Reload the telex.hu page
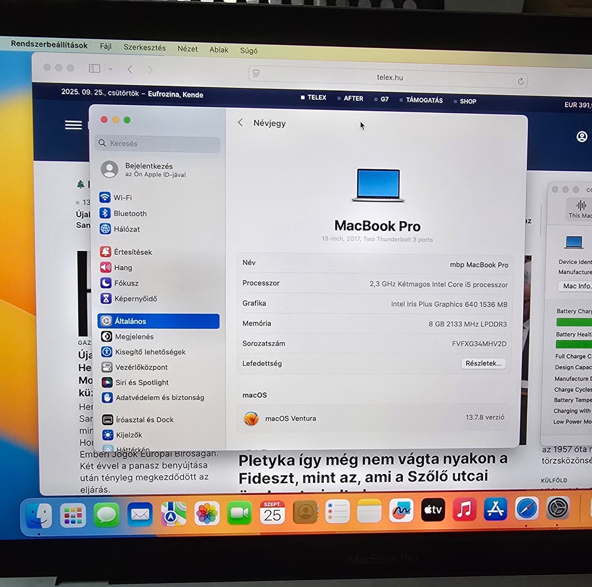 coord(521,81)
